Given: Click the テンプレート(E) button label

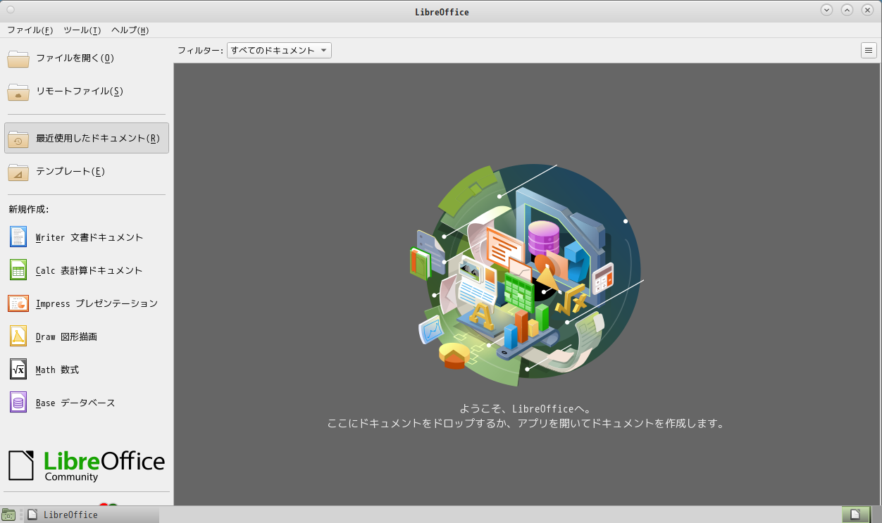Looking at the screenshot, I should click(70, 172).
